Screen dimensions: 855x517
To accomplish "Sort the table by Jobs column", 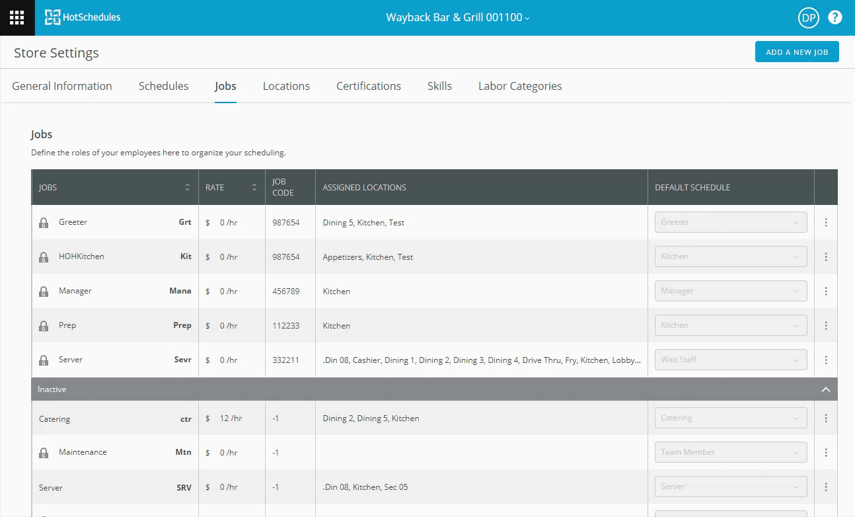I will tap(188, 188).
